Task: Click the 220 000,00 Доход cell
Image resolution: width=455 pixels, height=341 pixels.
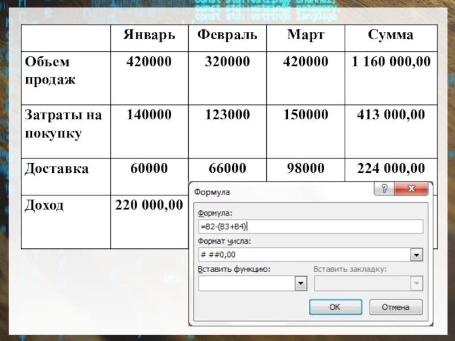Action: tap(150, 222)
